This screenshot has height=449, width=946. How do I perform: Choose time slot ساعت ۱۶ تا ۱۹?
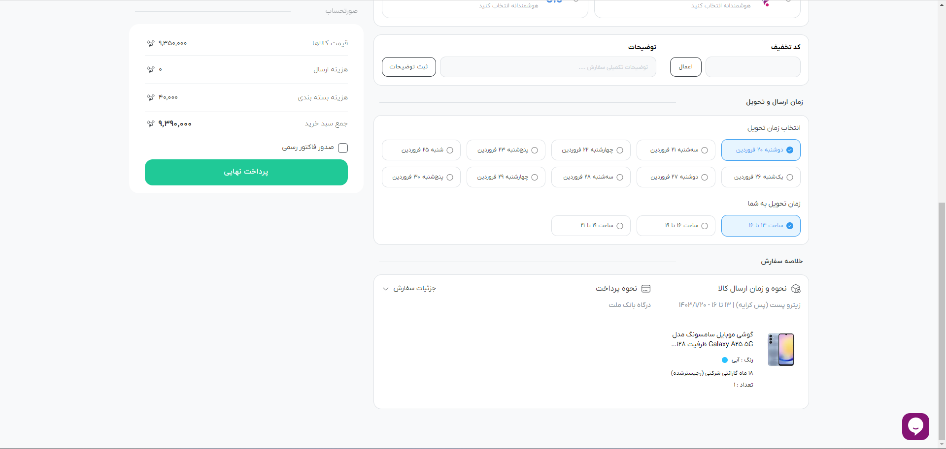pos(676,226)
